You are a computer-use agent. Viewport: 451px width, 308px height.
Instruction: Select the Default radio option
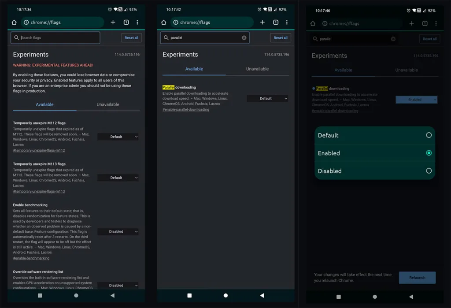tap(375, 135)
